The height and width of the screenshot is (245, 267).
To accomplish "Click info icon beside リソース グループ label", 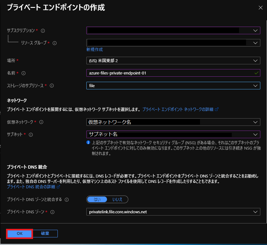I will (55, 43).
